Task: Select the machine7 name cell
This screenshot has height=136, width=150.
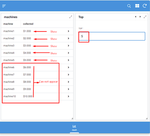Action: (x=9, y=75)
